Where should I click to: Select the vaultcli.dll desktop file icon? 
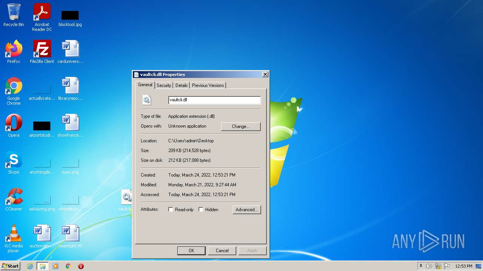point(126,200)
